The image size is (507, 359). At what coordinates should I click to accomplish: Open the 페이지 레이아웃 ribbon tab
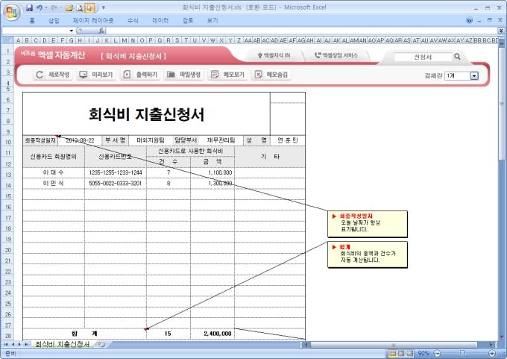93,20
